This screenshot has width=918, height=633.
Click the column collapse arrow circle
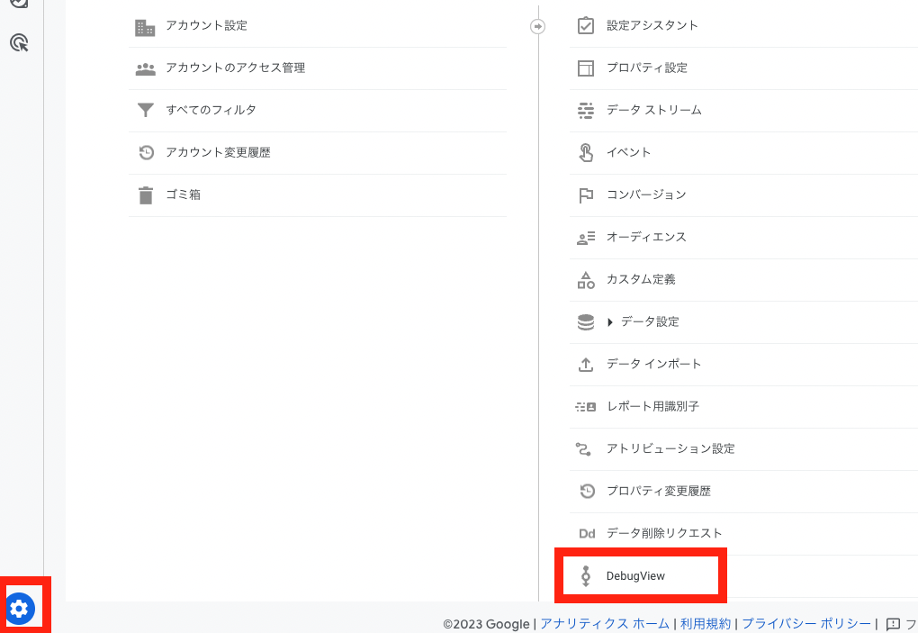538,26
